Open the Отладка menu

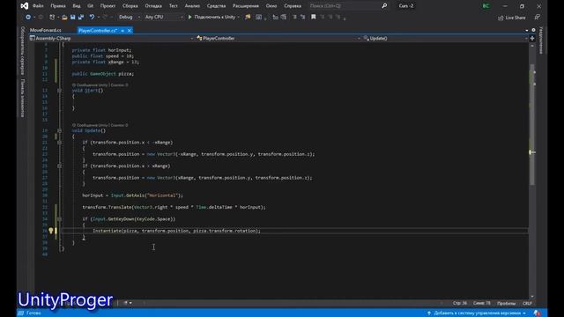point(153,6)
